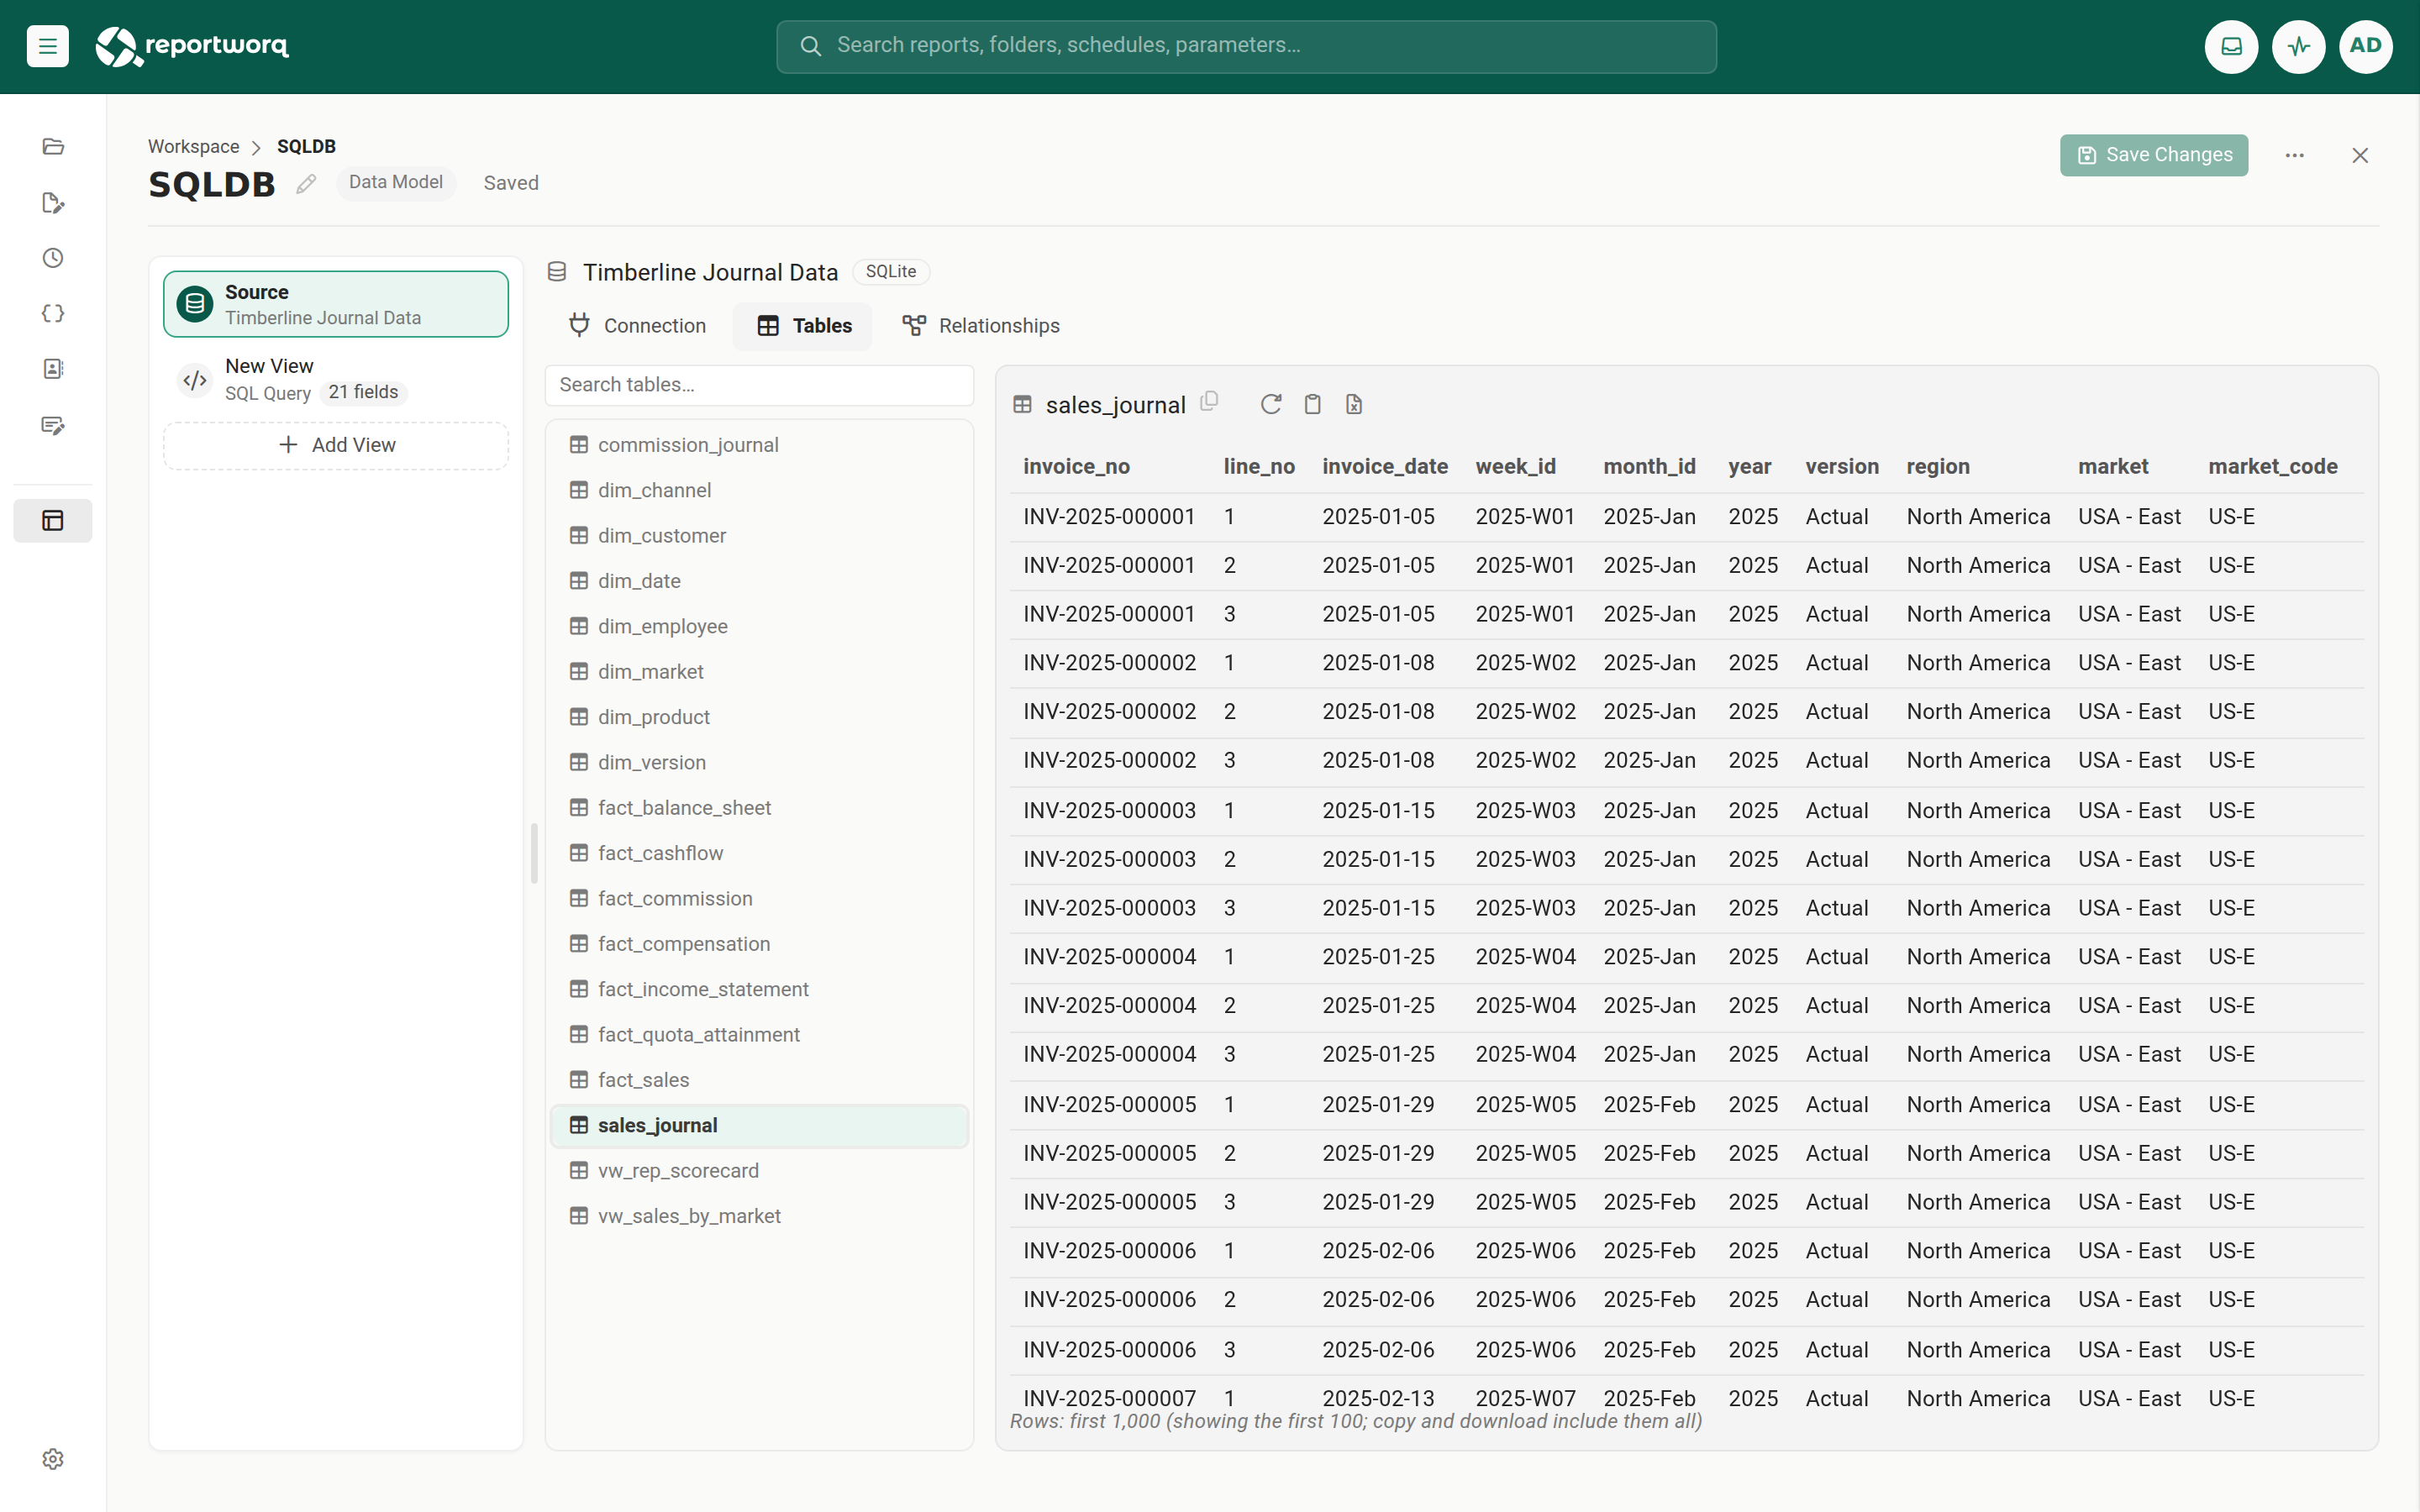
Task: Open the parameters braces sidebar icon
Action: 53,314
